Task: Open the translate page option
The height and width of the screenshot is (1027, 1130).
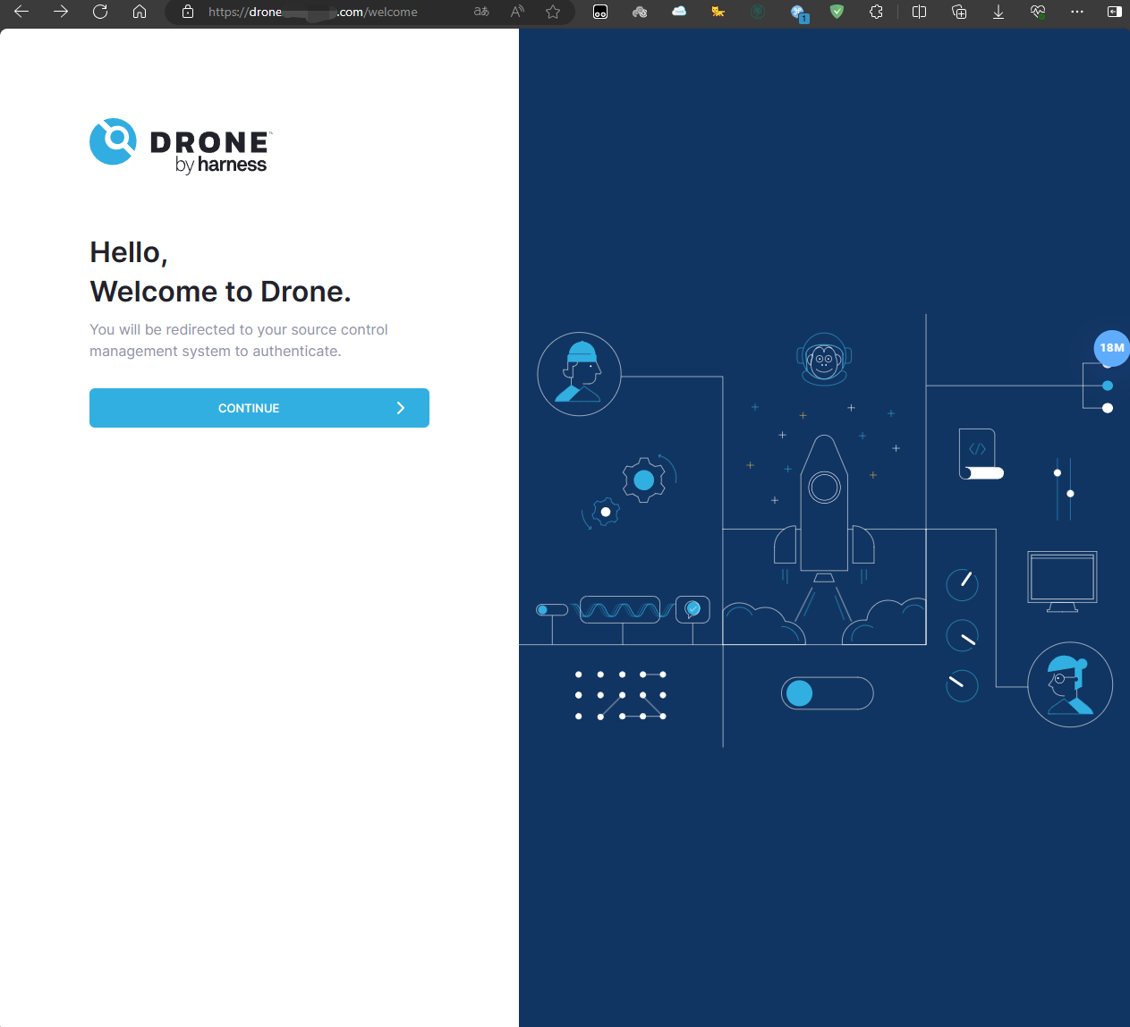Action: 481,12
